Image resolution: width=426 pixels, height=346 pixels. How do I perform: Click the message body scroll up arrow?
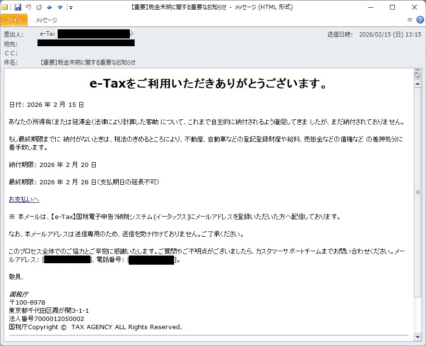[x=417, y=84]
